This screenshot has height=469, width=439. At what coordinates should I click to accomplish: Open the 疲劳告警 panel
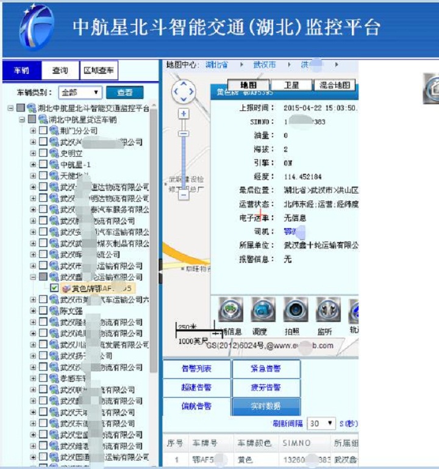click(266, 388)
